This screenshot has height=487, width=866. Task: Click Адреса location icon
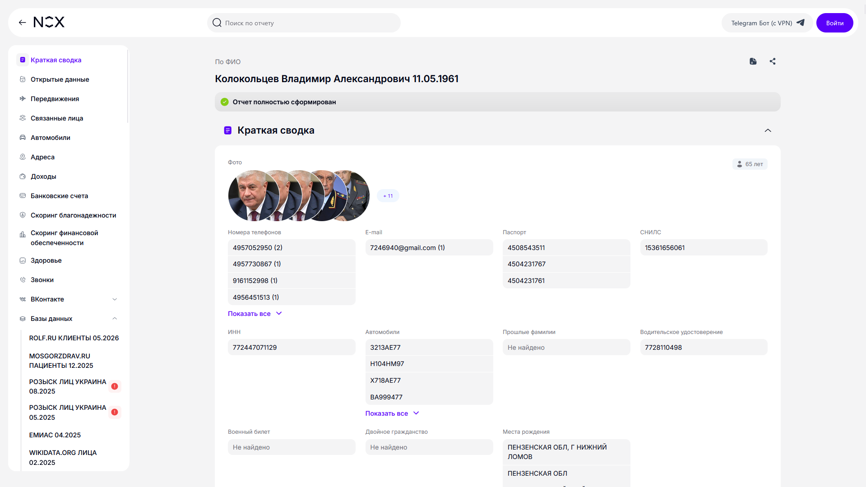pyautogui.click(x=23, y=157)
